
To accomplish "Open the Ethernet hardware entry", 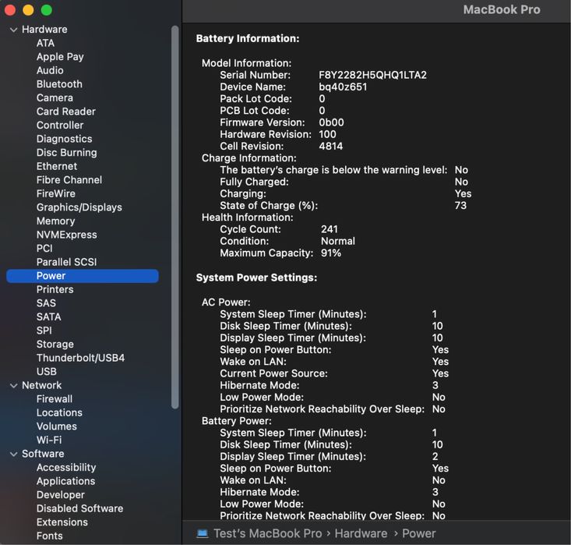I will point(57,166).
